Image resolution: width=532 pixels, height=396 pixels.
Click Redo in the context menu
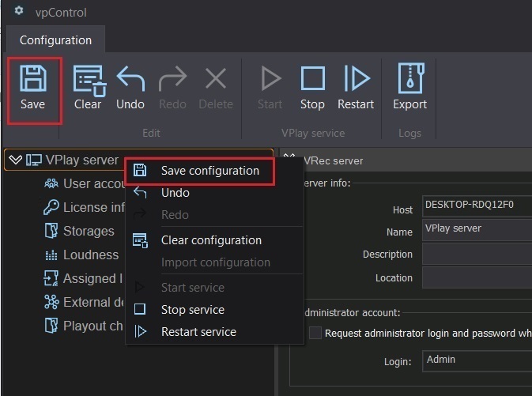tap(214, 215)
